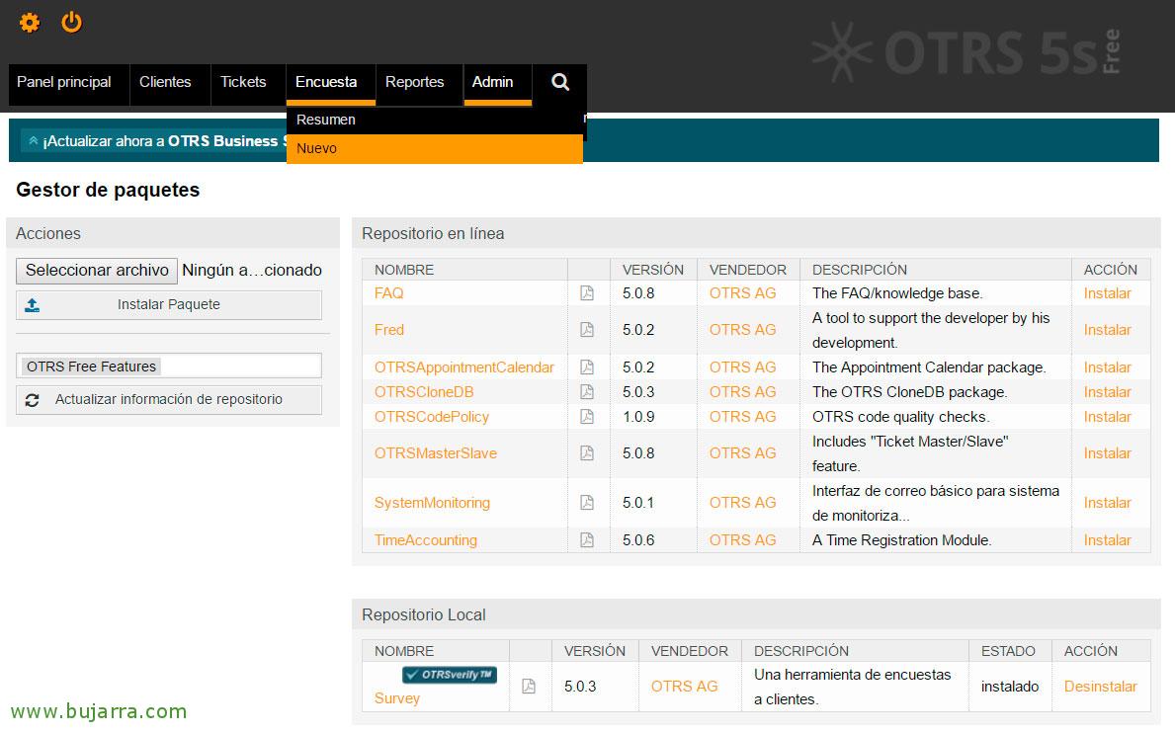Open search with the magnifier icon
The height and width of the screenshot is (733, 1175).
[x=559, y=82]
